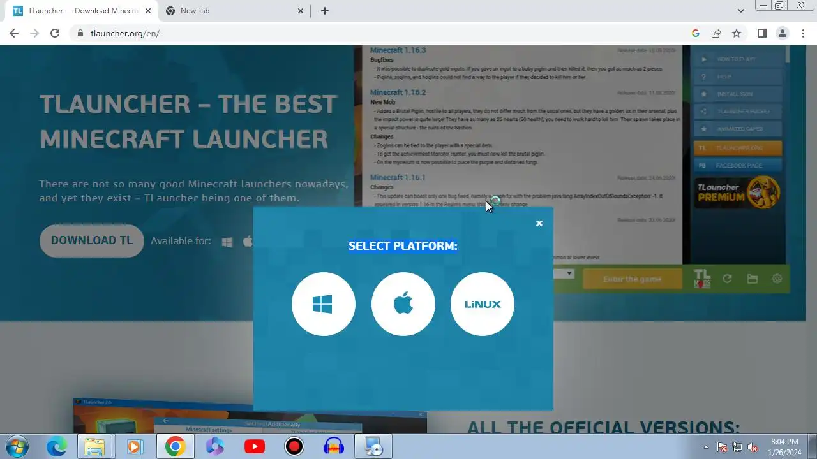The width and height of the screenshot is (817, 459).
Task: Open a new browser tab with plus
Action: [x=324, y=11]
